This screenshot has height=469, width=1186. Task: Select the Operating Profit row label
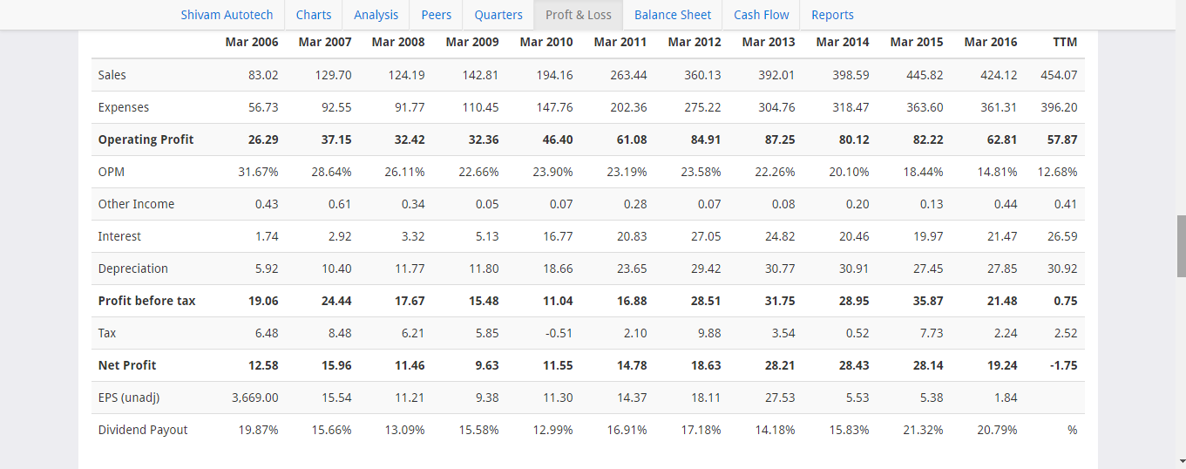coord(146,139)
